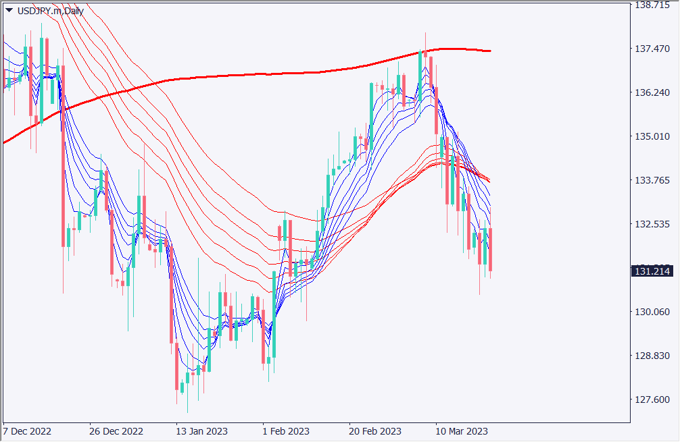Click the 135.010 price axis label
680x442 pixels.
[x=653, y=136]
